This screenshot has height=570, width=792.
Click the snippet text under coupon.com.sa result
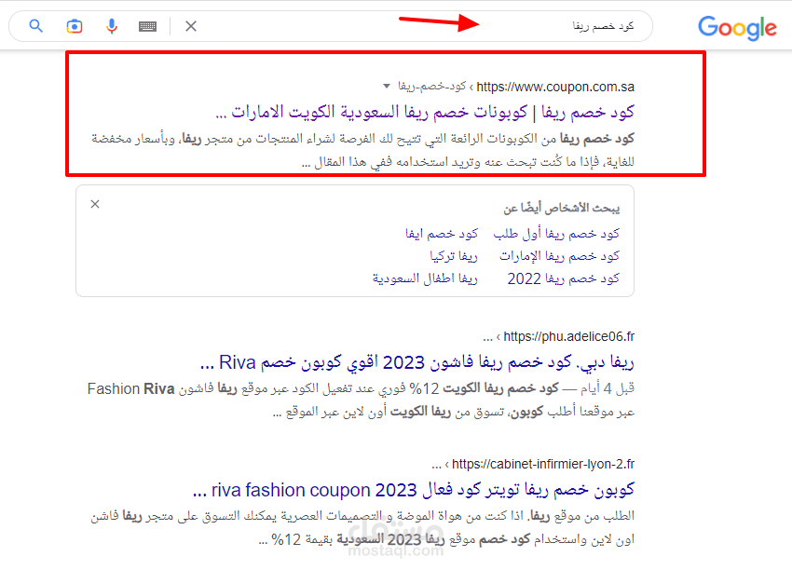pyautogui.click(x=362, y=150)
